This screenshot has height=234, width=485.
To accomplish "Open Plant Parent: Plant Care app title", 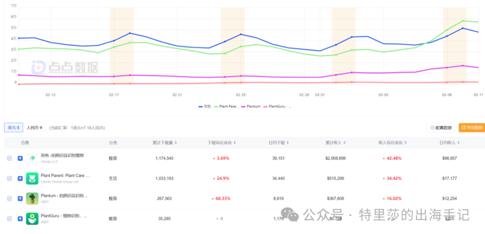I will pyautogui.click(x=65, y=176).
